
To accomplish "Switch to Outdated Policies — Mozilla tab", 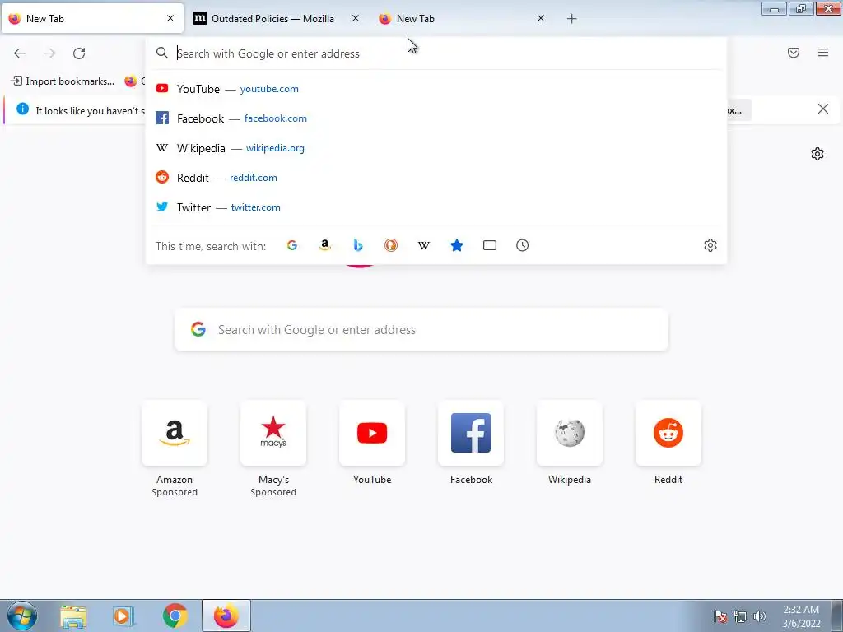I will pyautogui.click(x=278, y=19).
